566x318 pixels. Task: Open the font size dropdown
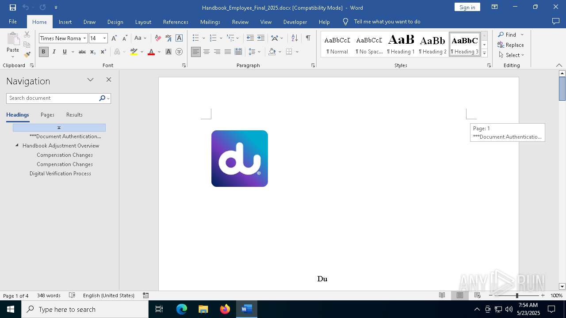105,38
